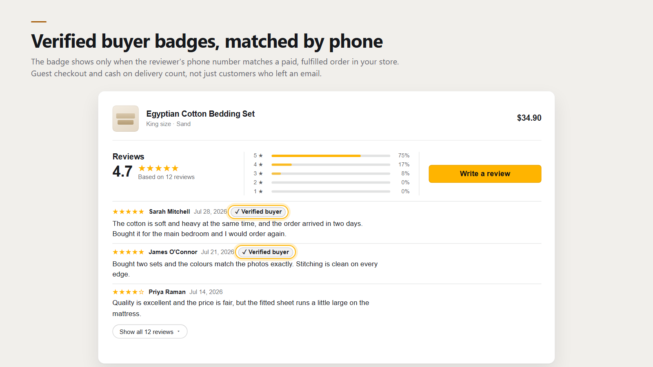Click the Based on 12 reviews text

click(x=166, y=177)
